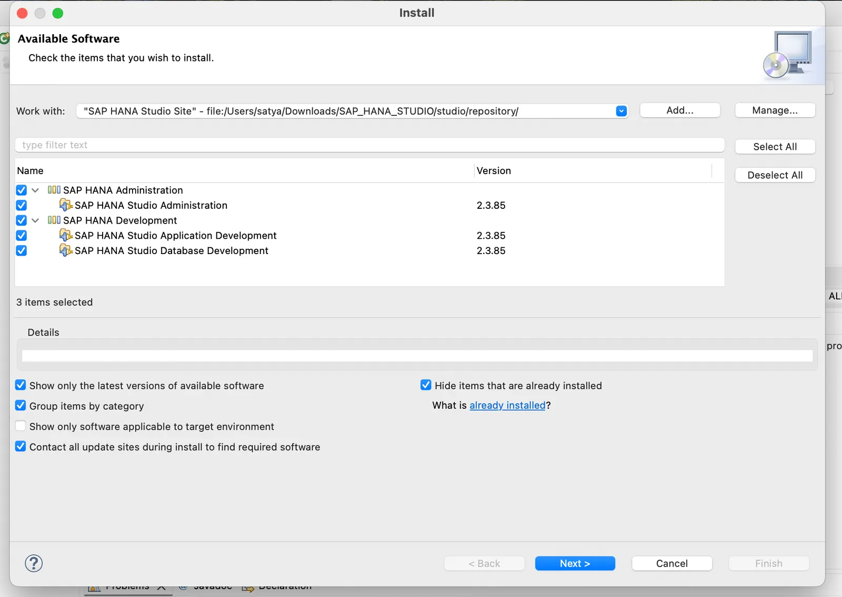842x597 pixels.
Task: Click the green maximize window button
Action: coord(58,13)
